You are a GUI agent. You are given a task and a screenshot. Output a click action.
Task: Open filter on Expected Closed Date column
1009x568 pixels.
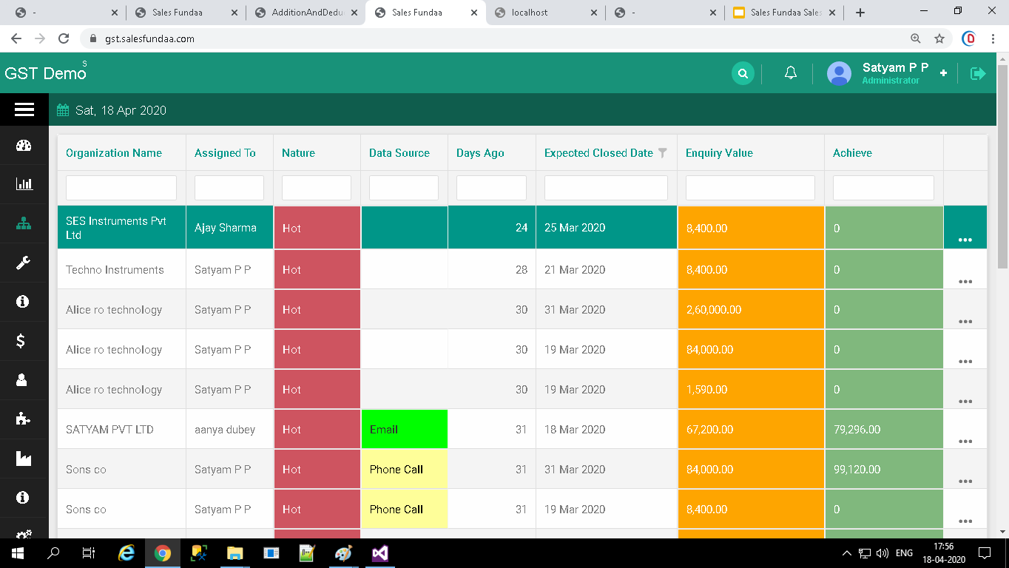[x=663, y=153]
